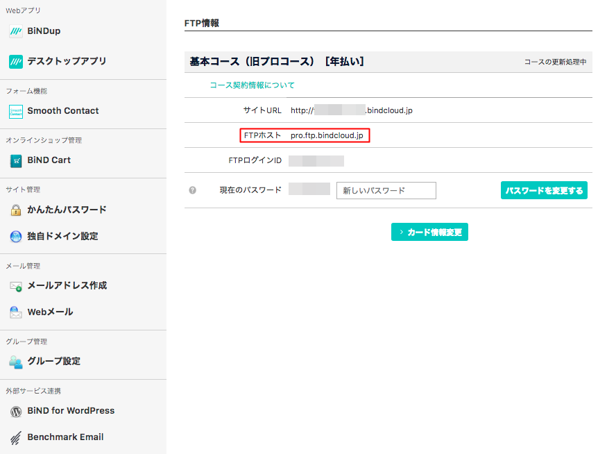Click the カード情報変更 button
This screenshot has height=454, width=607.
point(429,232)
